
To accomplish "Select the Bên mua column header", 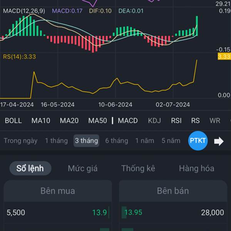I will click(58, 191).
